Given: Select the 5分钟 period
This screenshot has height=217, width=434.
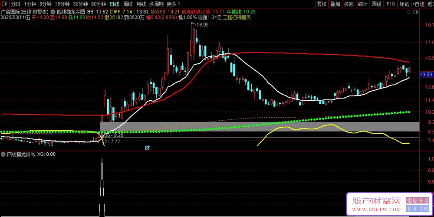Looking at the screenshot, I should pos(45,4).
